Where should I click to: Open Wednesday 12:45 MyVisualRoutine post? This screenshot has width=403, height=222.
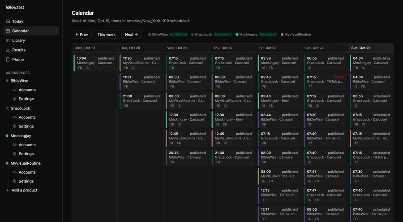(187, 138)
